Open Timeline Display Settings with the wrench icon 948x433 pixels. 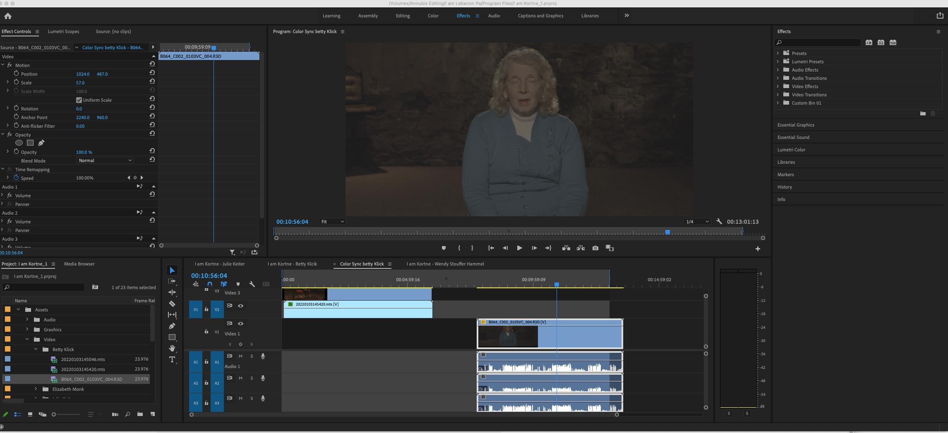tap(252, 285)
